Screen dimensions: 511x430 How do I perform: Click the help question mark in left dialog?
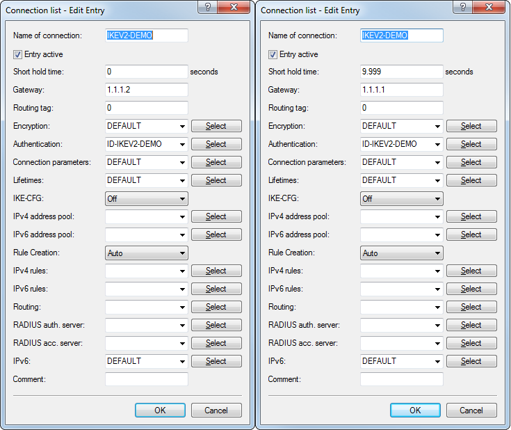pos(208,8)
